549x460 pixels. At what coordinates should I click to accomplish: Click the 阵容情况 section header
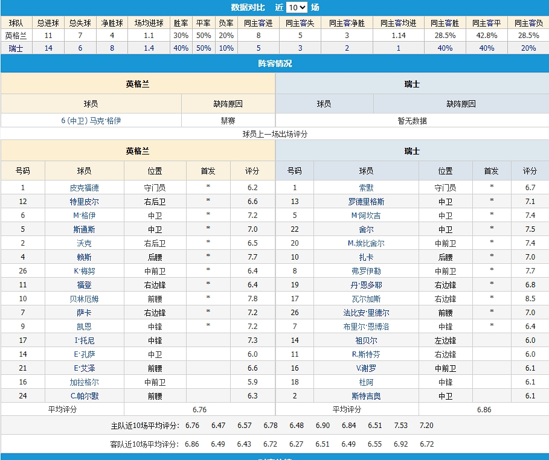click(274, 63)
